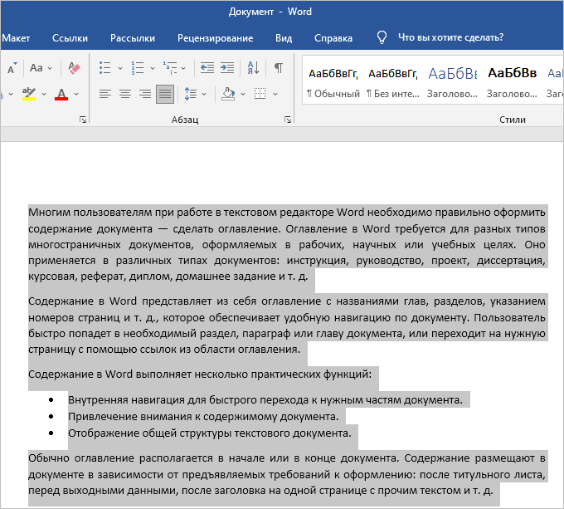The height and width of the screenshot is (509, 564).
Task: Open font color dropdown arrow
Action: (x=76, y=94)
